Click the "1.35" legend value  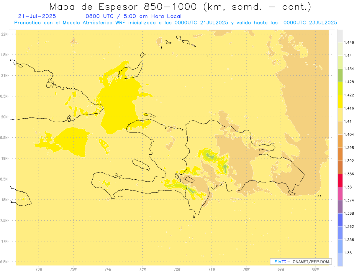pyautogui.click(x=348, y=253)
